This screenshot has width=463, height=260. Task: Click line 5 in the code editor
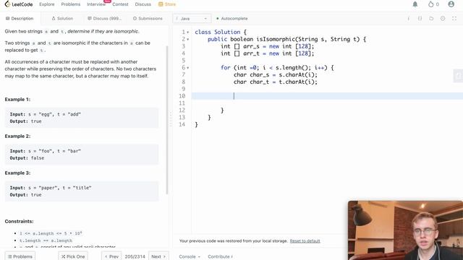click(327, 61)
